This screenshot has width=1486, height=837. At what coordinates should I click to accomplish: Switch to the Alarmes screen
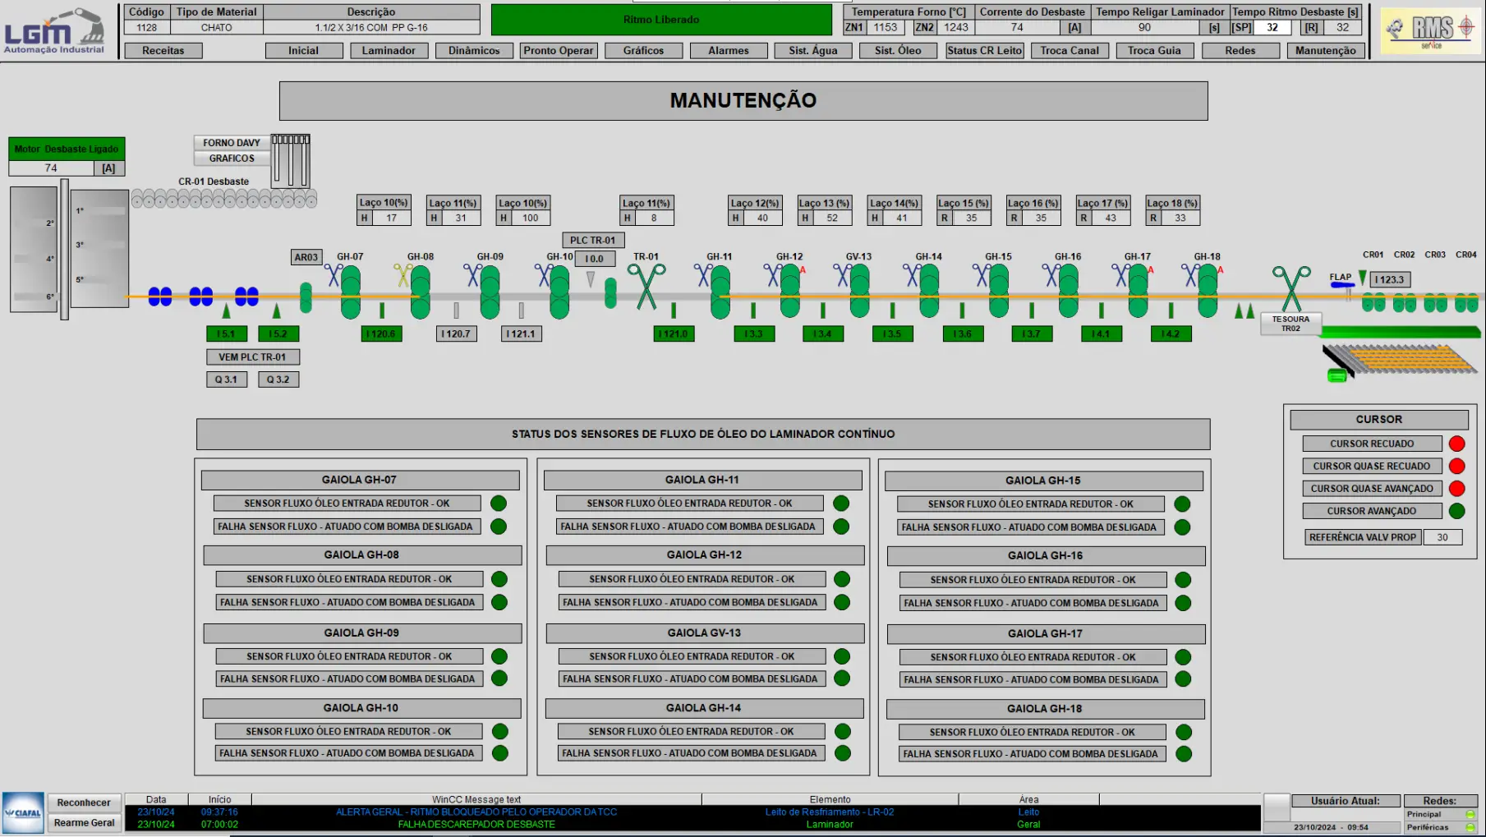(x=728, y=51)
